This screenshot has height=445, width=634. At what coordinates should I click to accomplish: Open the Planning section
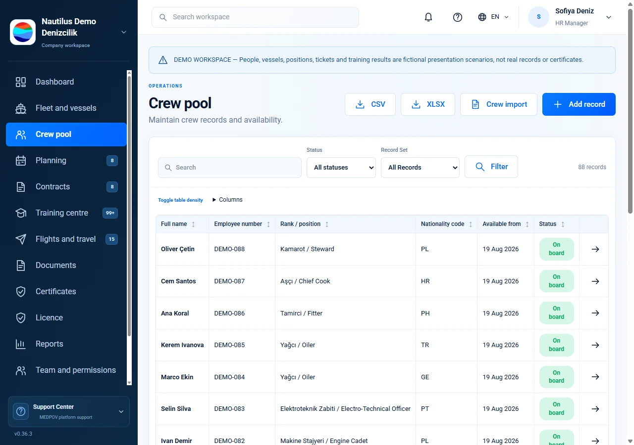(66, 161)
